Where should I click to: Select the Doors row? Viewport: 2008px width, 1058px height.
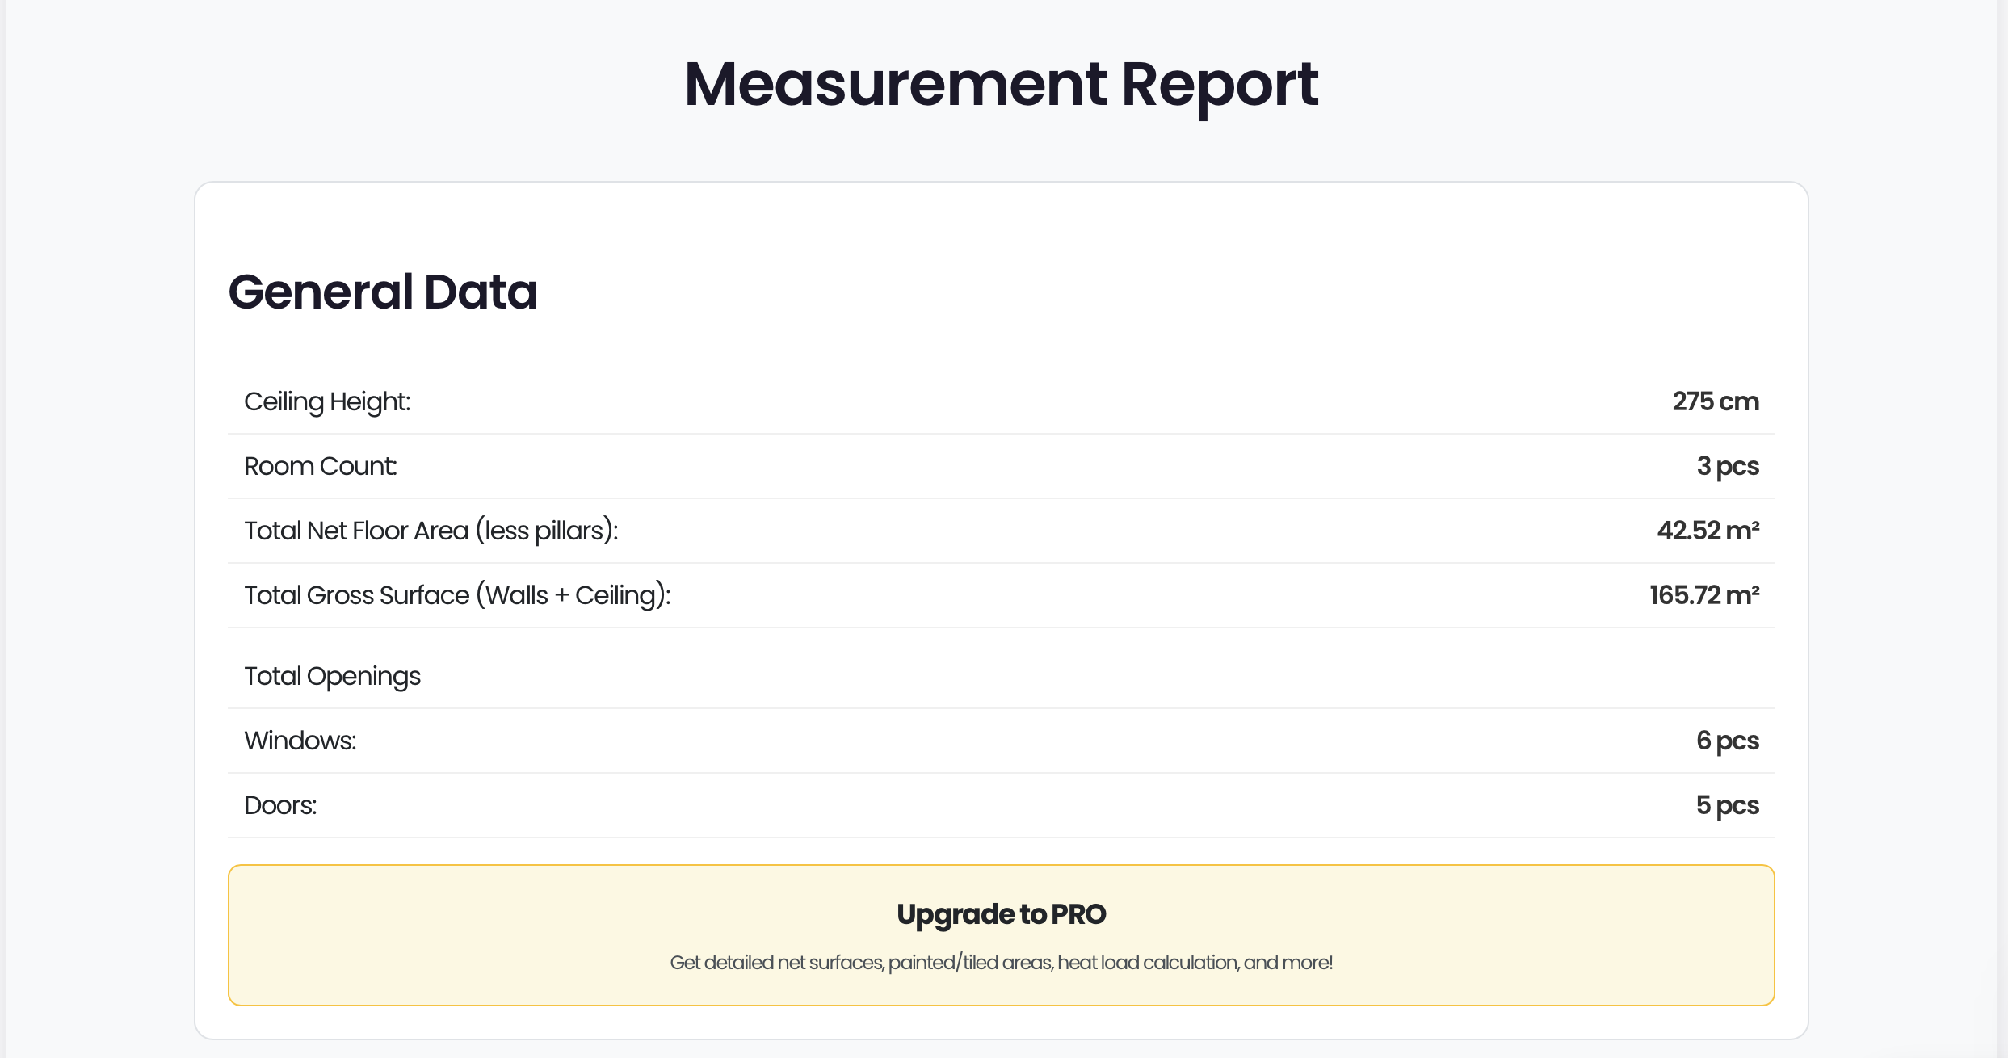(1002, 805)
